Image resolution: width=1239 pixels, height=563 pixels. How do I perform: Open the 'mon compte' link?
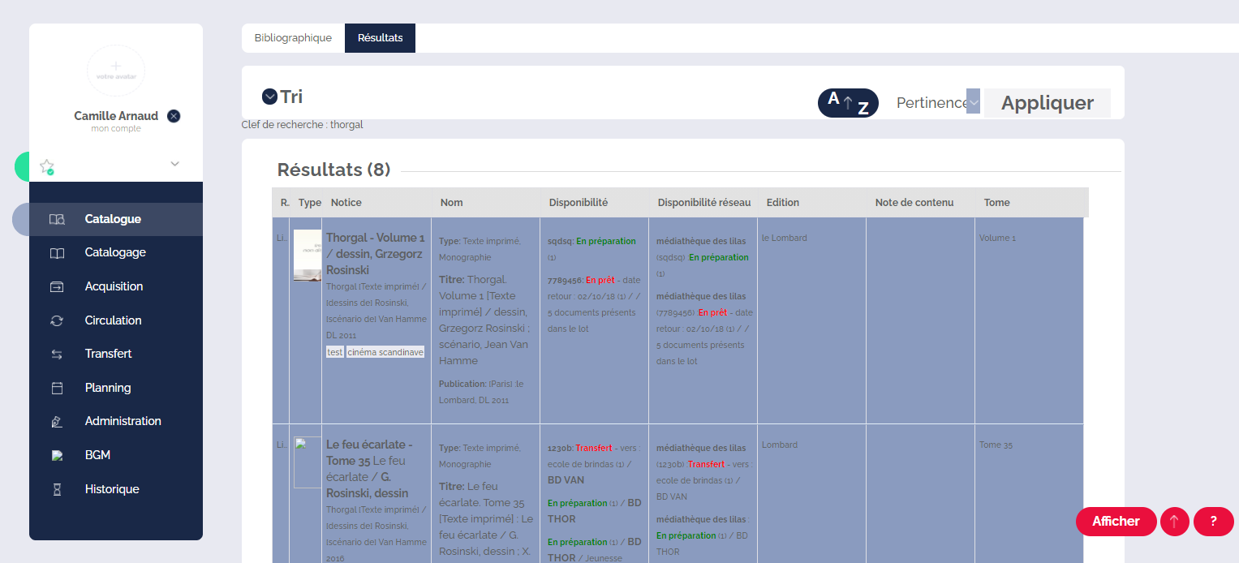pyautogui.click(x=116, y=129)
